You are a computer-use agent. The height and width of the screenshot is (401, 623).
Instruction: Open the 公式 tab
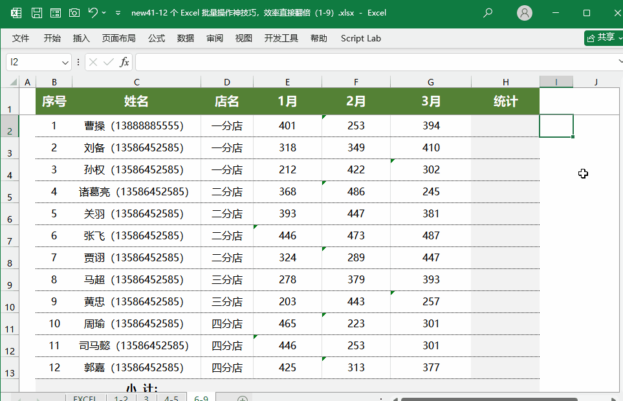point(157,38)
